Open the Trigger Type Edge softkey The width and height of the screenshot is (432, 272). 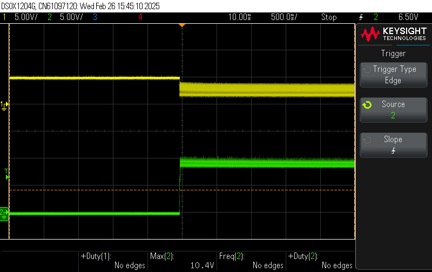[x=394, y=75]
